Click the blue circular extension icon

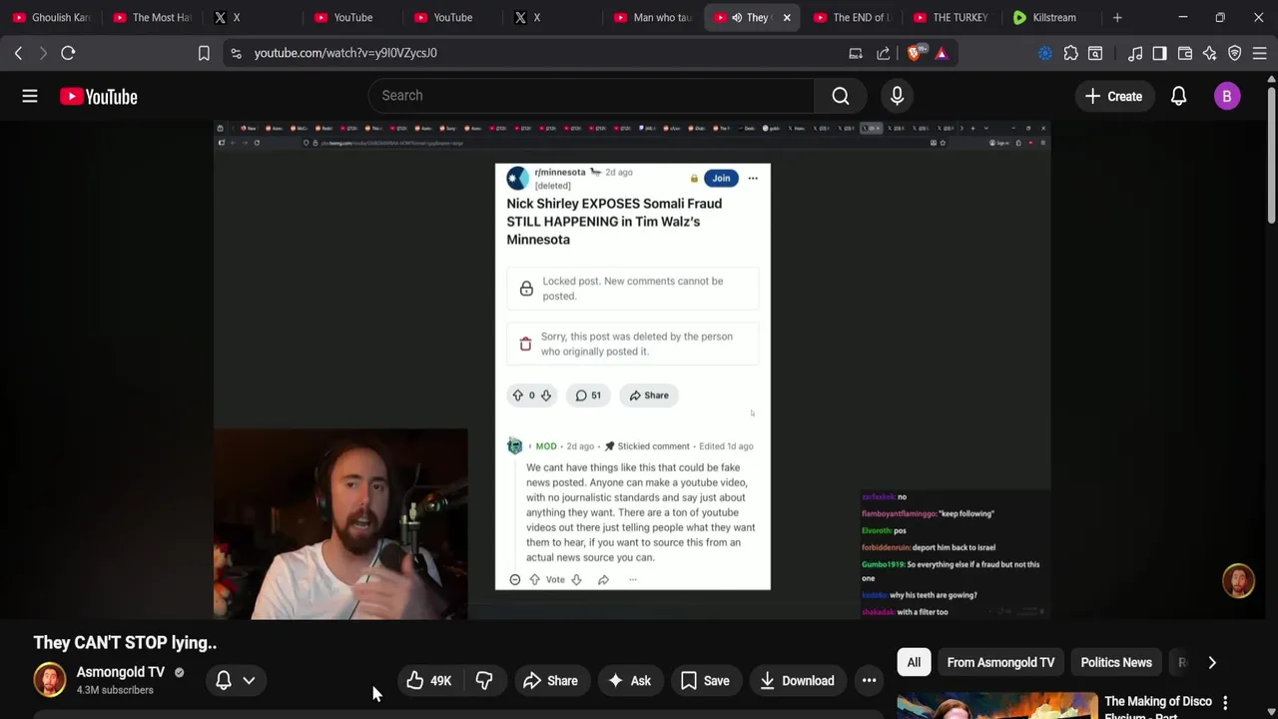tap(1045, 53)
